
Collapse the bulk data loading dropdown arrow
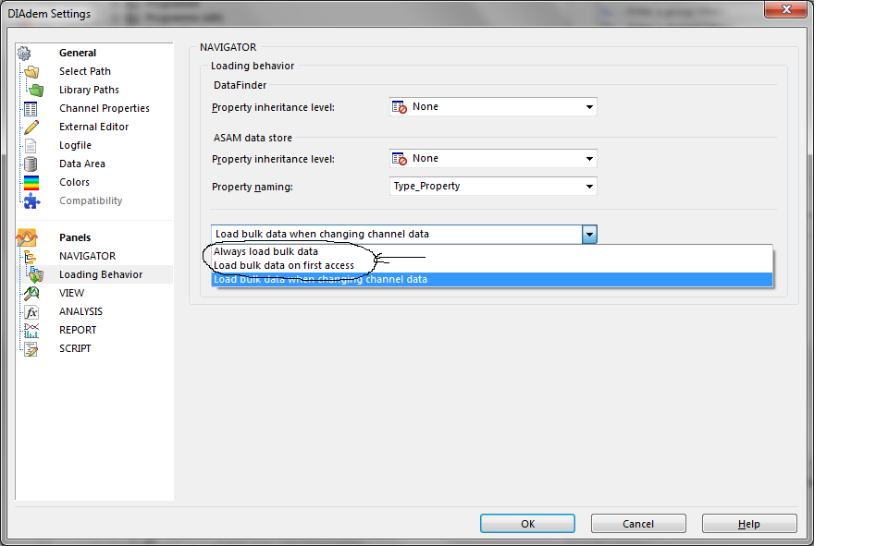click(589, 235)
